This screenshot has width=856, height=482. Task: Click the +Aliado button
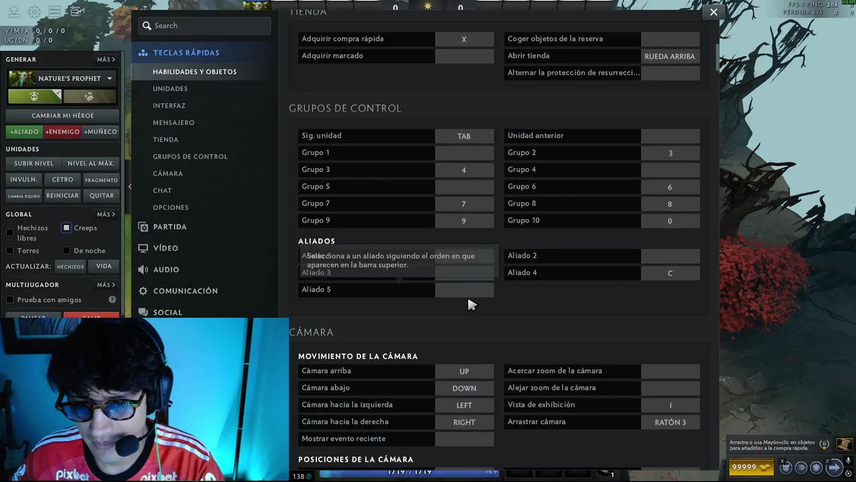point(25,132)
